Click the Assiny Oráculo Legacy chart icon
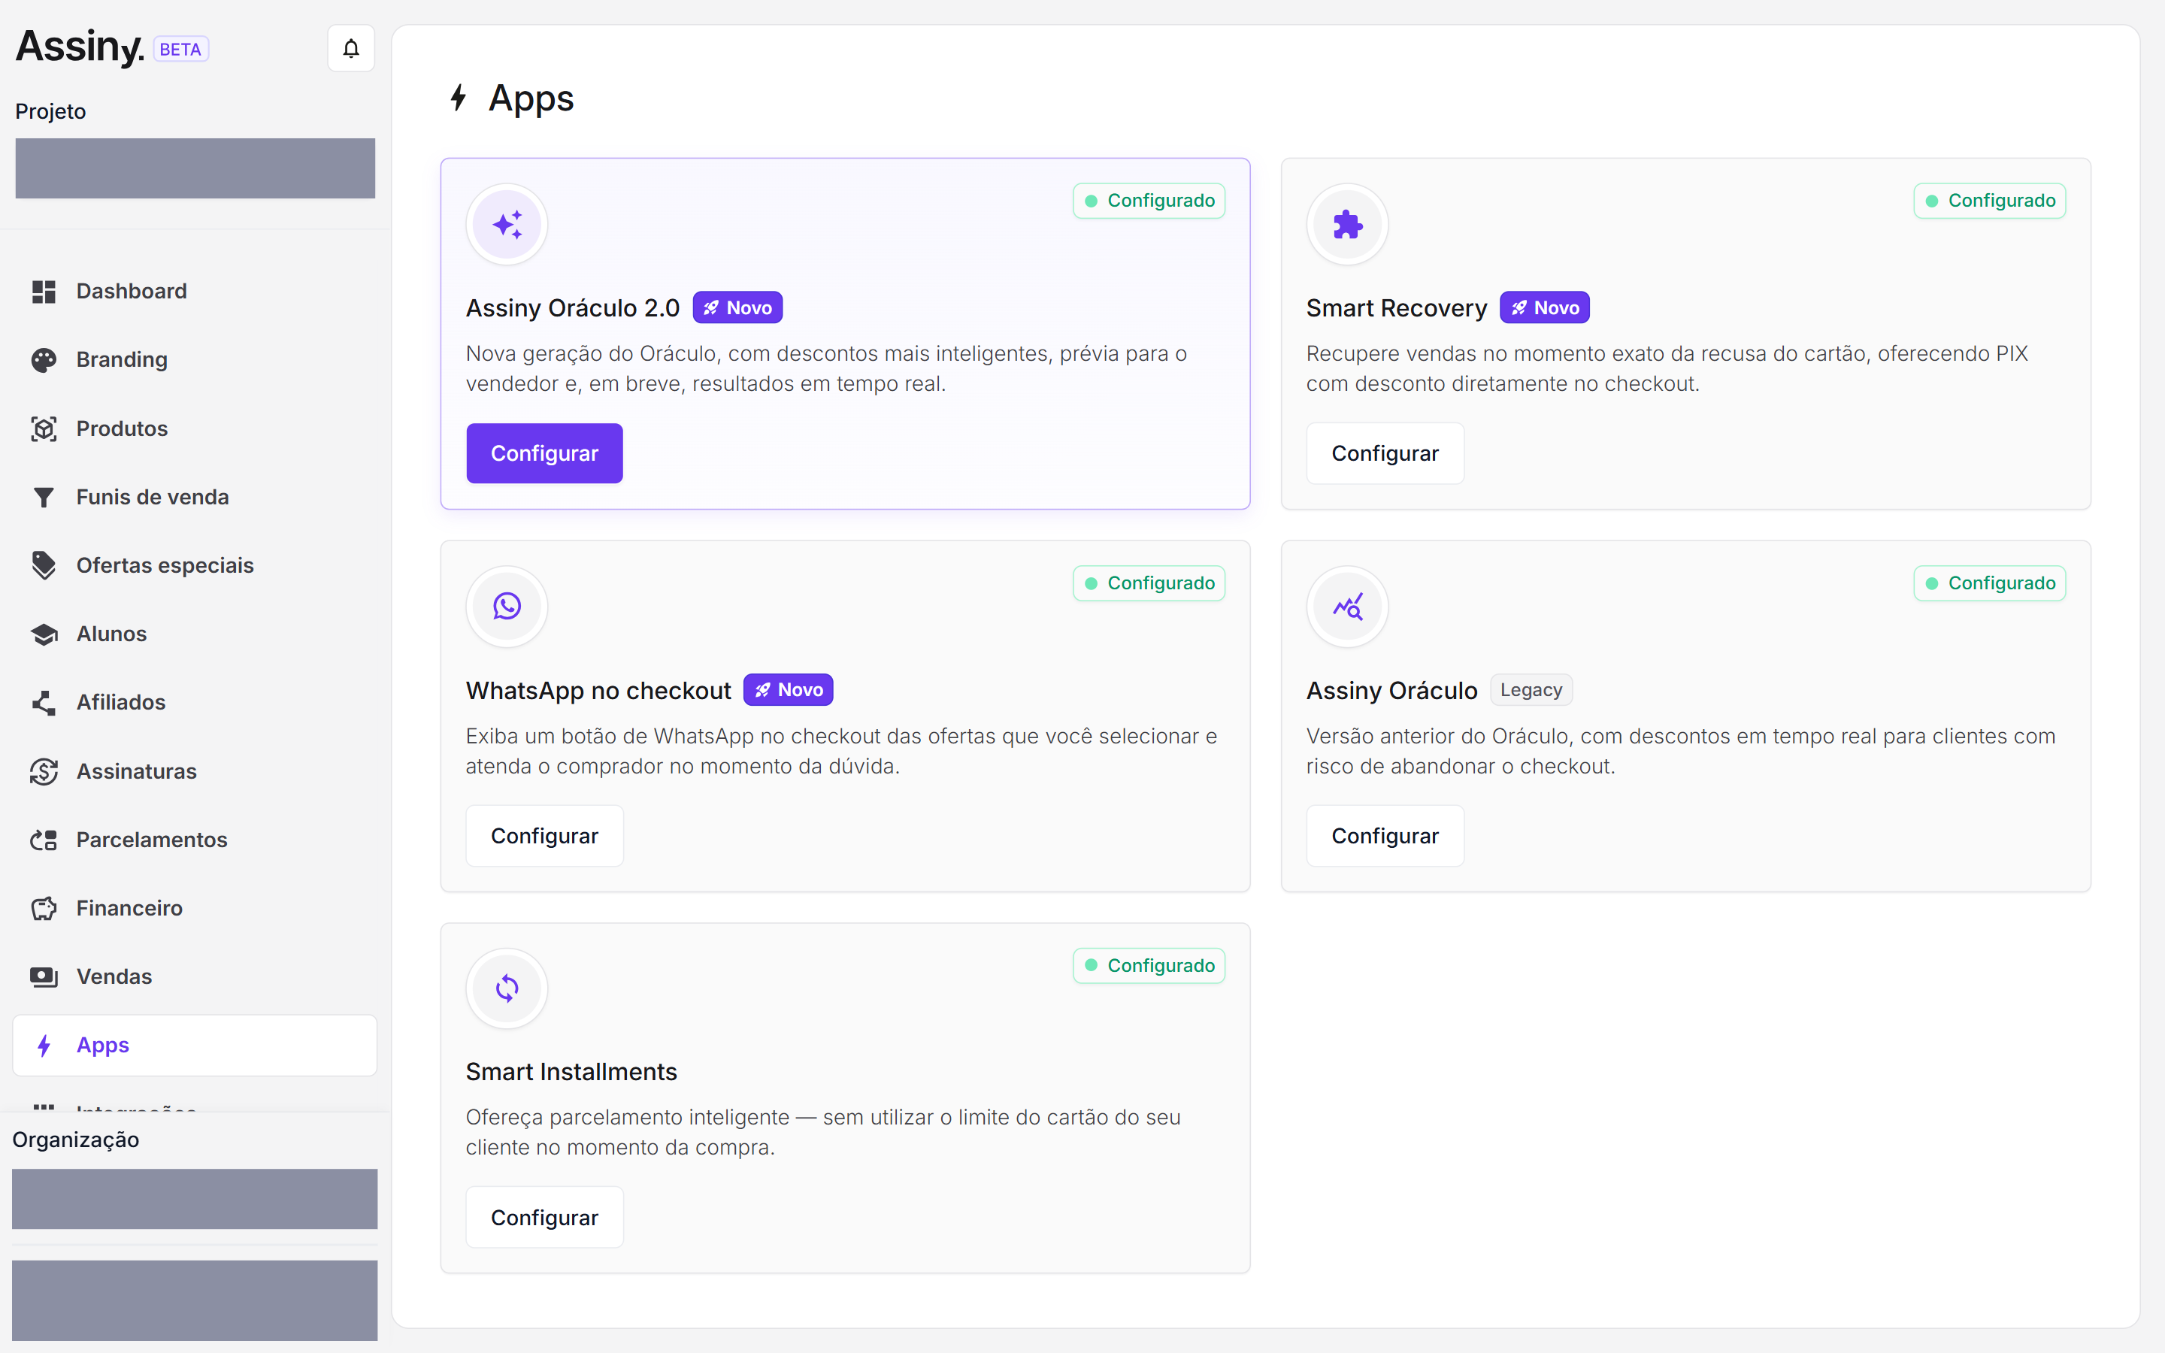The image size is (2165, 1353). coord(1347,607)
